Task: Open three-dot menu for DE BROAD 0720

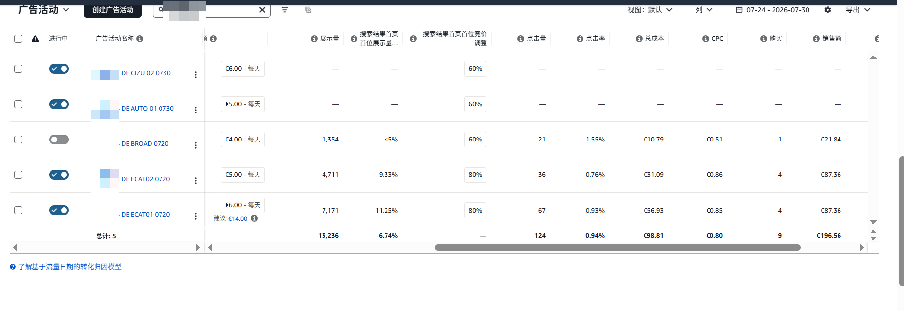Action: click(196, 145)
